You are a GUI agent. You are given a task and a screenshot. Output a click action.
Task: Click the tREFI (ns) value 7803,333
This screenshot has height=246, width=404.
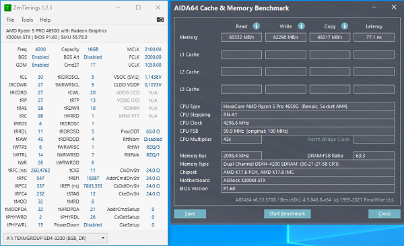(x=93, y=186)
